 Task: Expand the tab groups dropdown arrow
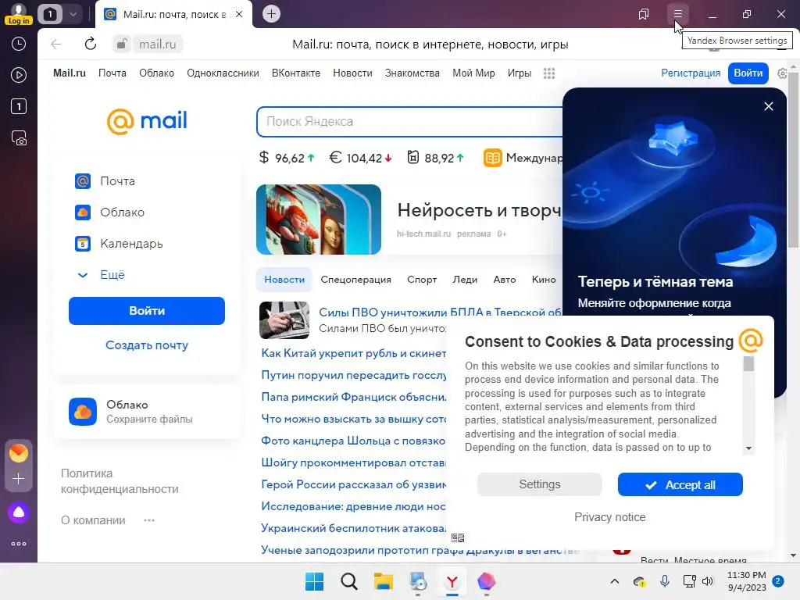tap(73, 14)
